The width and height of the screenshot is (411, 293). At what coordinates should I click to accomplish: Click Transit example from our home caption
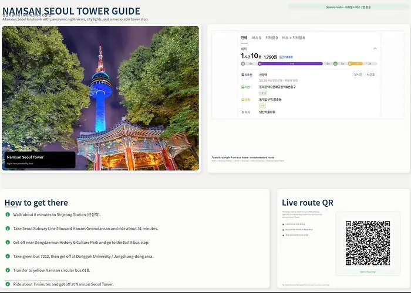point(243,158)
